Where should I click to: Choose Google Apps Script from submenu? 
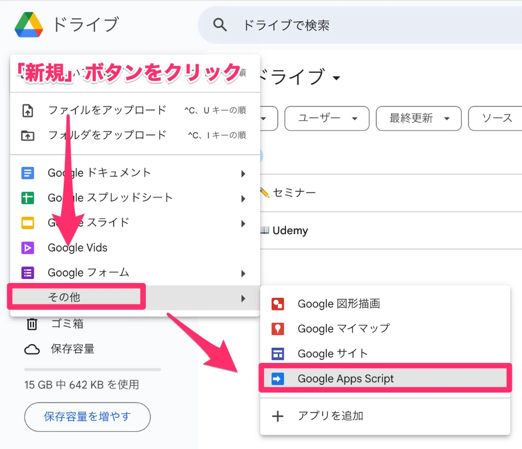coord(385,379)
